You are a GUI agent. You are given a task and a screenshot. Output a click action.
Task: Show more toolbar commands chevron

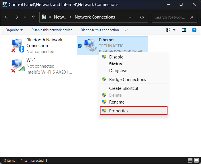point(127,30)
